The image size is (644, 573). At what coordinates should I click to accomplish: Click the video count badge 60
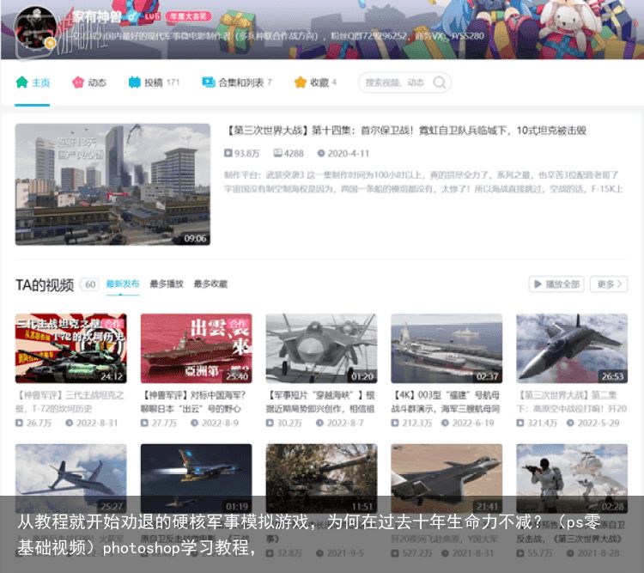point(90,284)
